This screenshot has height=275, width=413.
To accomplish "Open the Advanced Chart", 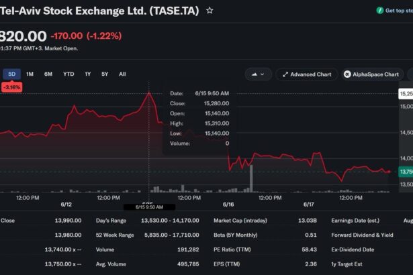I will pyautogui.click(x=307, y=74).
